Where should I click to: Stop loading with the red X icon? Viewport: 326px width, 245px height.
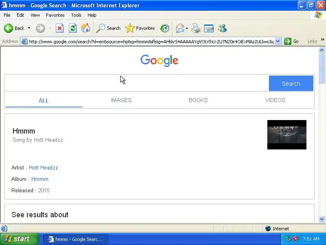click(59, 28)
